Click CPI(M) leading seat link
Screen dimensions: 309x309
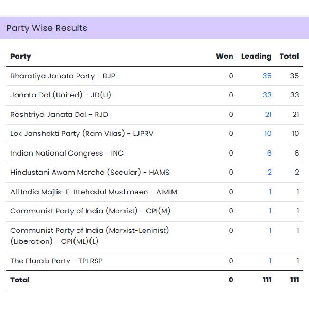tap(270, 211)
